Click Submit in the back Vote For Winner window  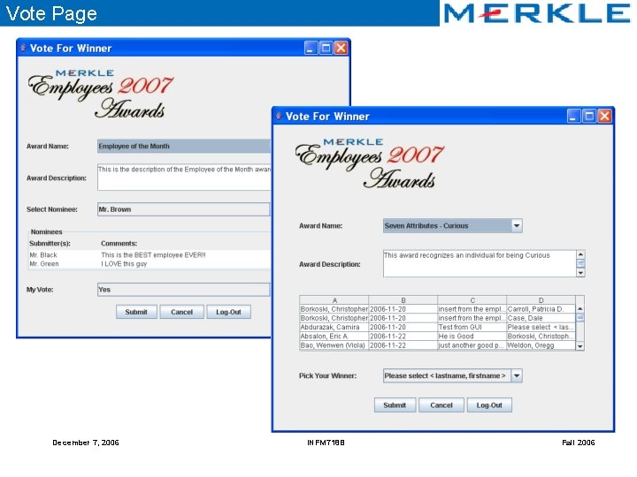[x=136, y=312]
